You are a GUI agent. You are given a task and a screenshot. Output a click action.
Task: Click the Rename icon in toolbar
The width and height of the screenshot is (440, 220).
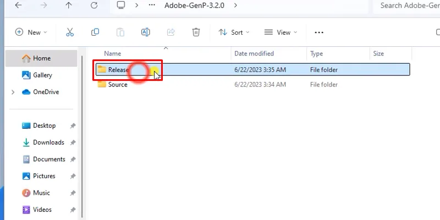click(x=146, y=32)
